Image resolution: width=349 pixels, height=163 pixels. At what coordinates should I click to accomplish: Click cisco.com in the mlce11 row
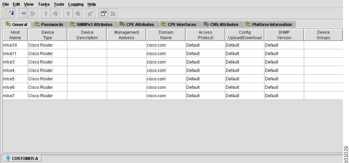[x=166, y=54]
